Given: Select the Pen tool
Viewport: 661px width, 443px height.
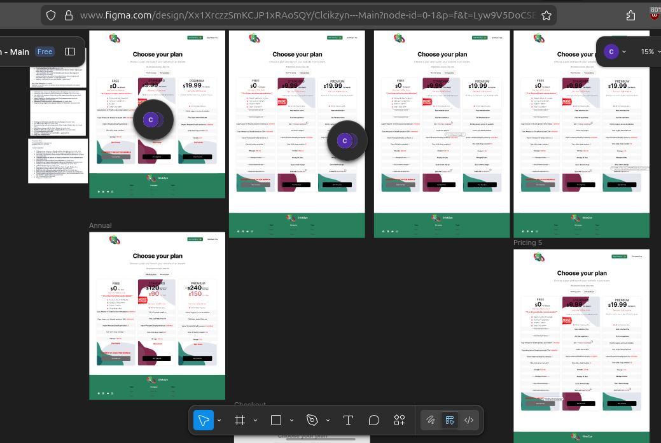Looking at the screenshot, I should click(312, 420).
